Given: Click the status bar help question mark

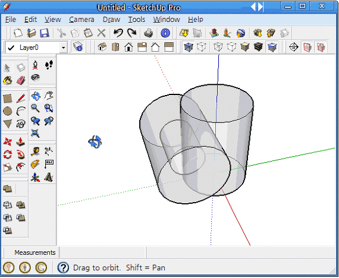Looking at the screenshot, I should coord(63,268).
